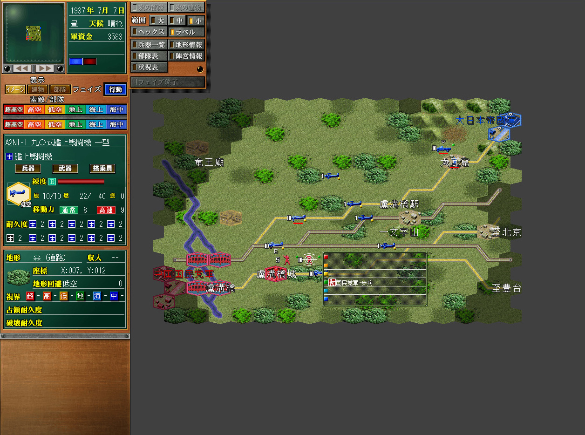Click the red 盧溝橋城 fortress hex
The width and height of the screenshot is (585, 435).
pos(276,274)
